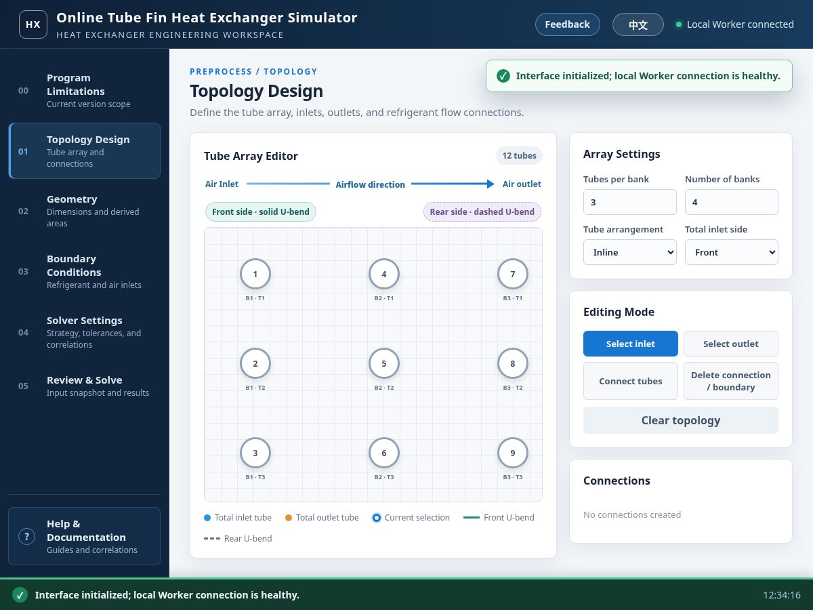
Task: Switch language to 中文
Action: [x=638, y=24]
